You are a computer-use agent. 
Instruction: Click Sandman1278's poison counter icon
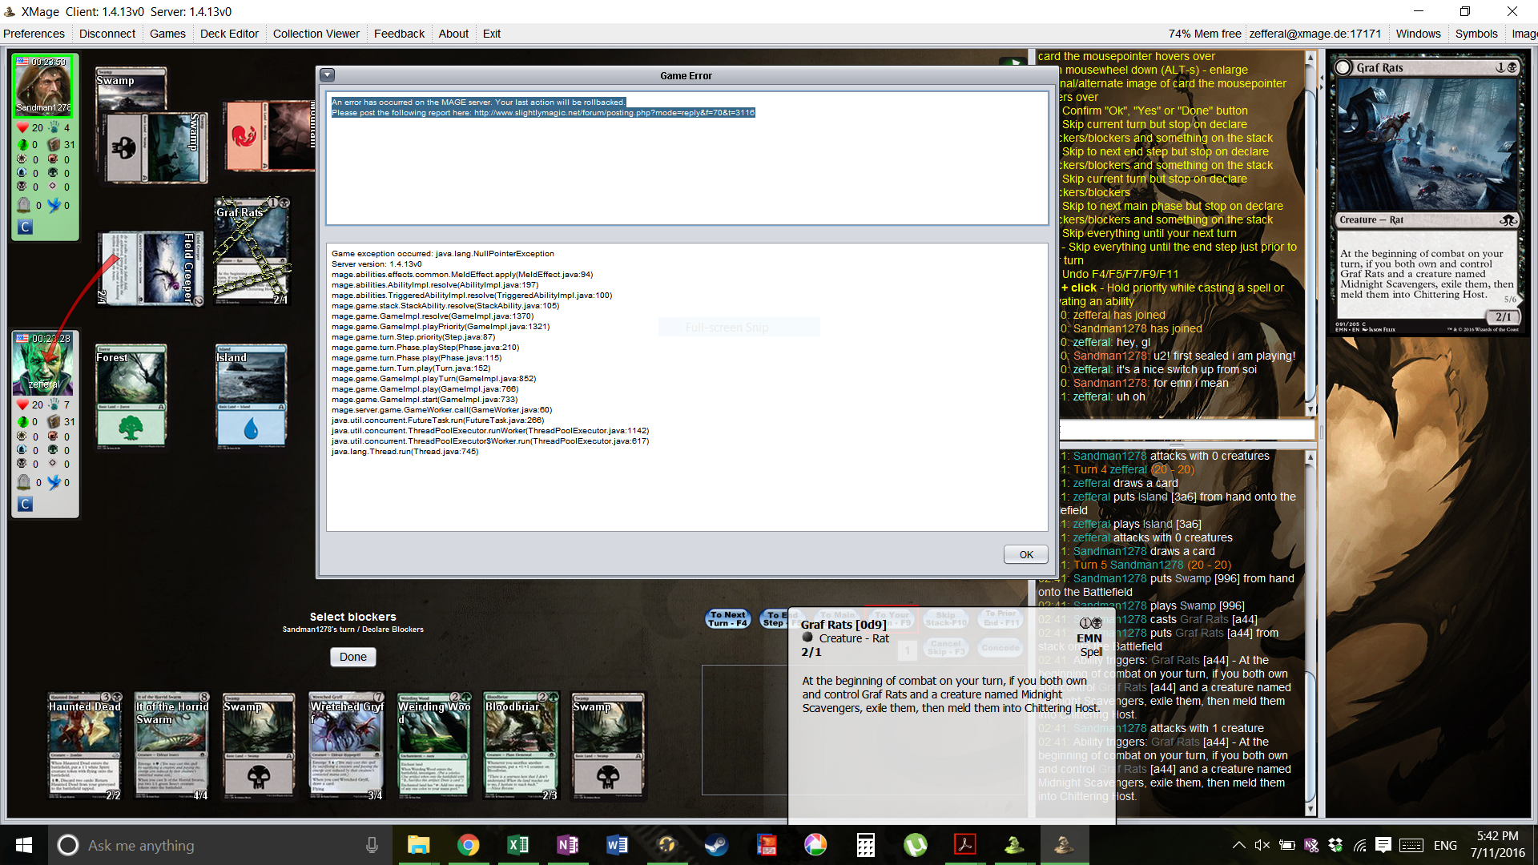click(x=22, y=145)
